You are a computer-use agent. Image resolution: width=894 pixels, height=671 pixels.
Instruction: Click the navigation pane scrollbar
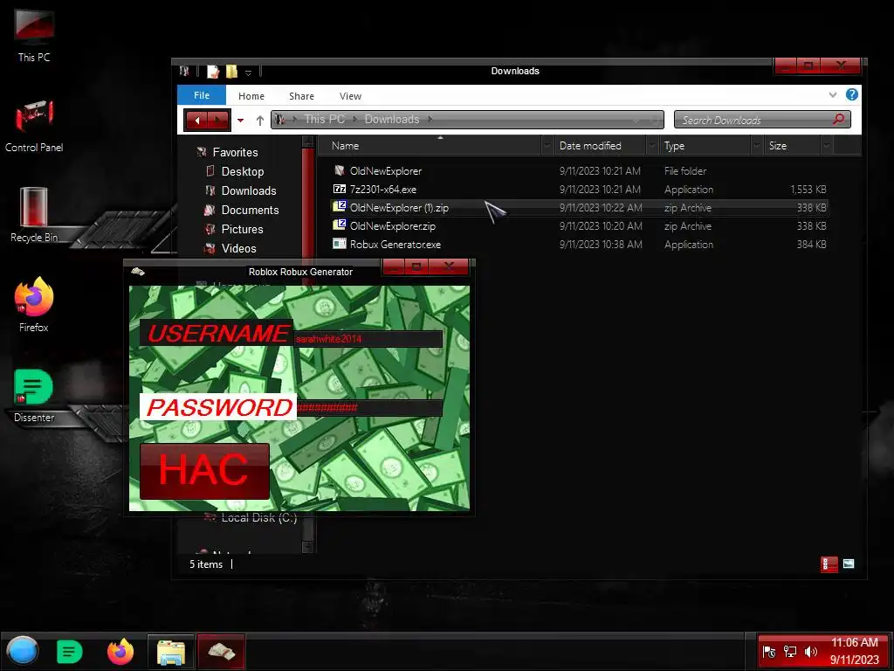point(308,344)
